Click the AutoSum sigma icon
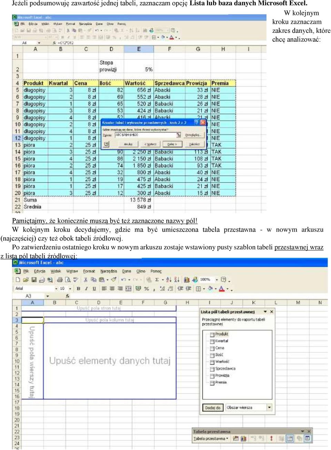The image size is (331, 450). (x=157, y=280)
